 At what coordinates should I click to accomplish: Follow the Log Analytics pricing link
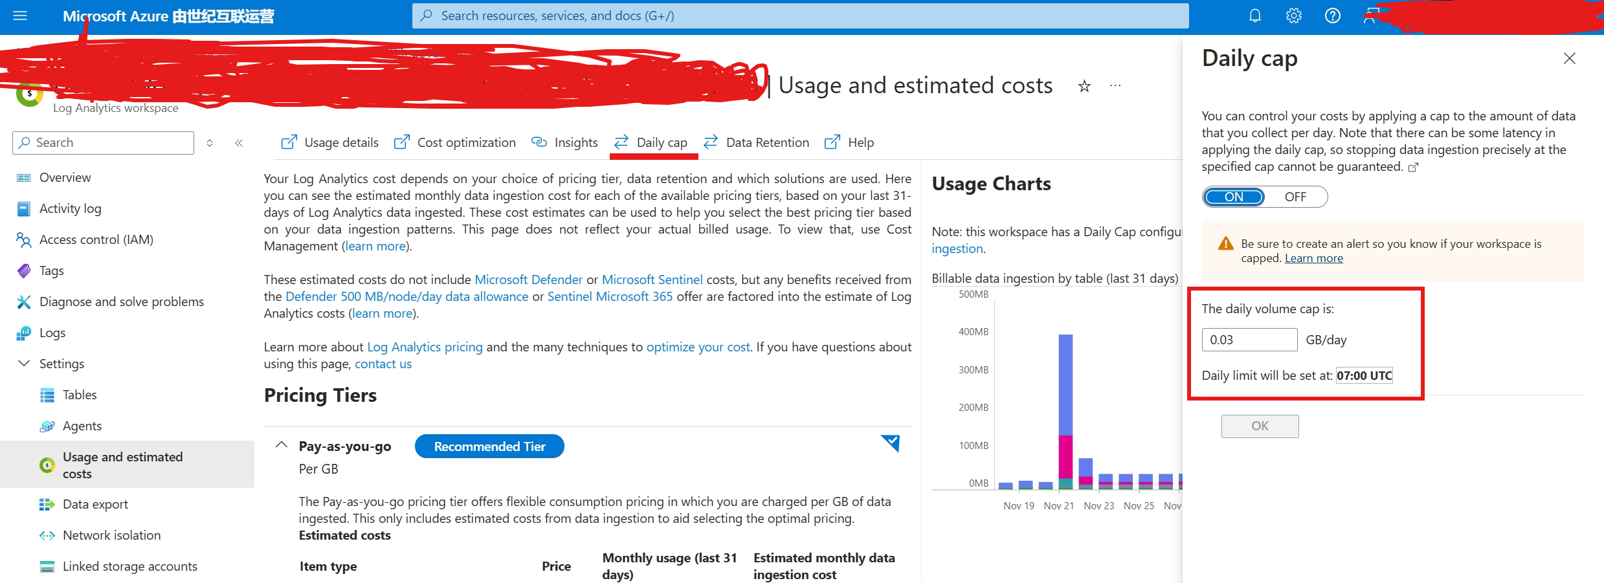[x=425, y=347]
